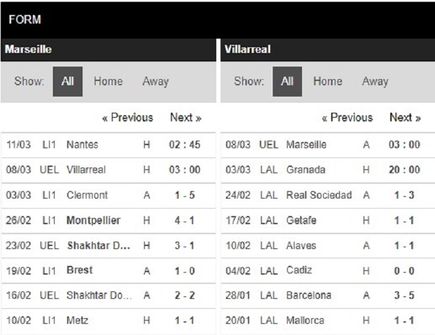Open the Brest match on 19/02
The image size is (435, 335).
108,271
